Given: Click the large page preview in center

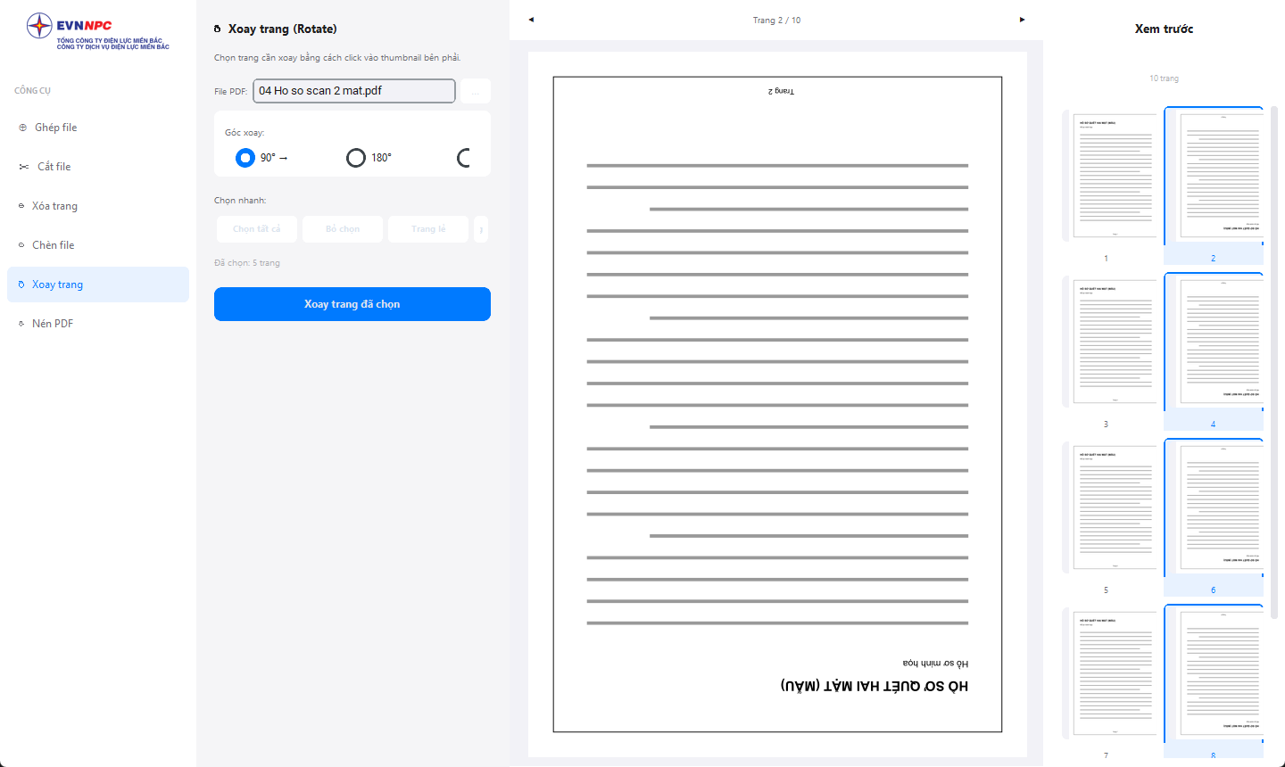Looking at the screenshot, I should (777, 404).
